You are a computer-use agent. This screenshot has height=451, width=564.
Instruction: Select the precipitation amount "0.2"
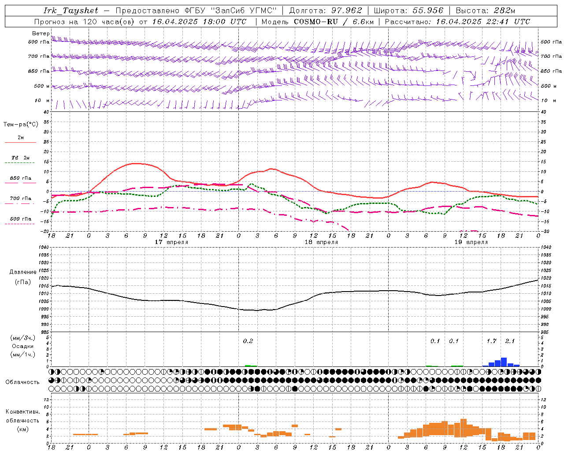[248, 341]
